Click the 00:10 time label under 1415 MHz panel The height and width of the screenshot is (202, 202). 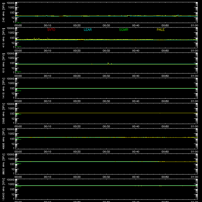(x=47, y=101)
